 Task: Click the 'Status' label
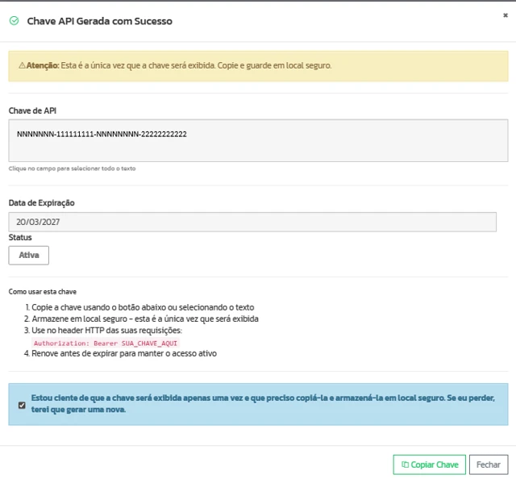[20, 238]
